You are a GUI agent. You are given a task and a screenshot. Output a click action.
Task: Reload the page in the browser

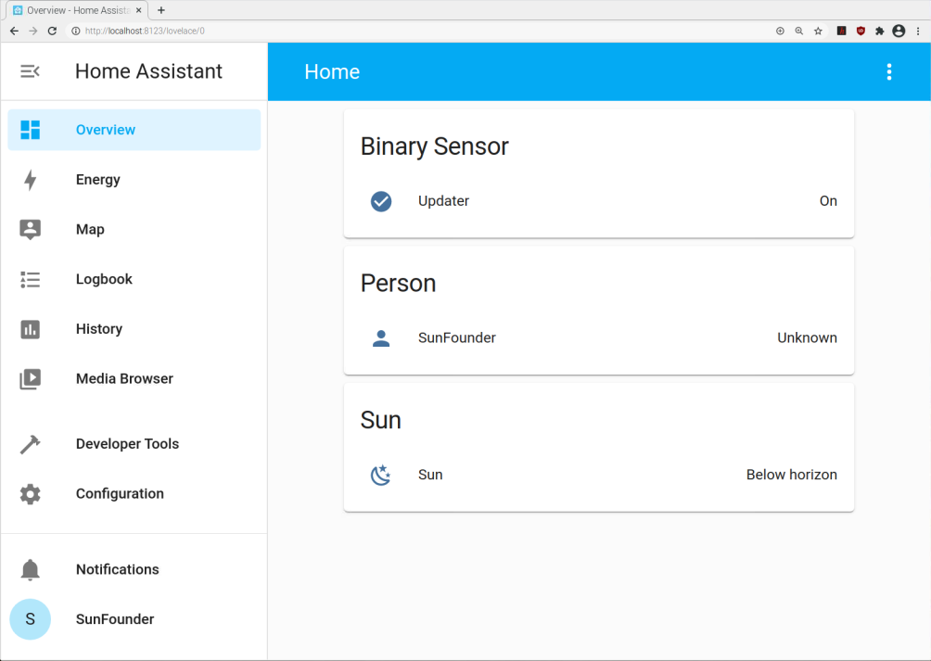tap(52, 31)
